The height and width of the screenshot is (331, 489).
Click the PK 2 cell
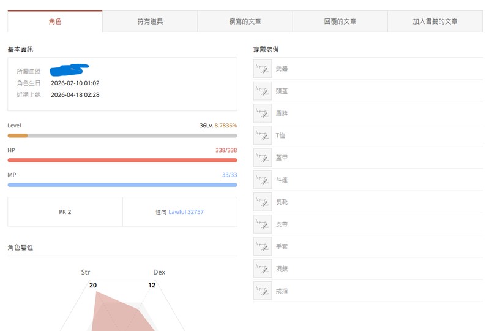[65, 212]
